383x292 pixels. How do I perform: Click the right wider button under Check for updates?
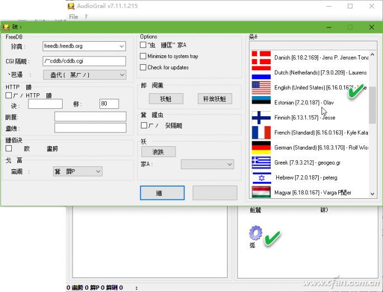tap(215, 99)
